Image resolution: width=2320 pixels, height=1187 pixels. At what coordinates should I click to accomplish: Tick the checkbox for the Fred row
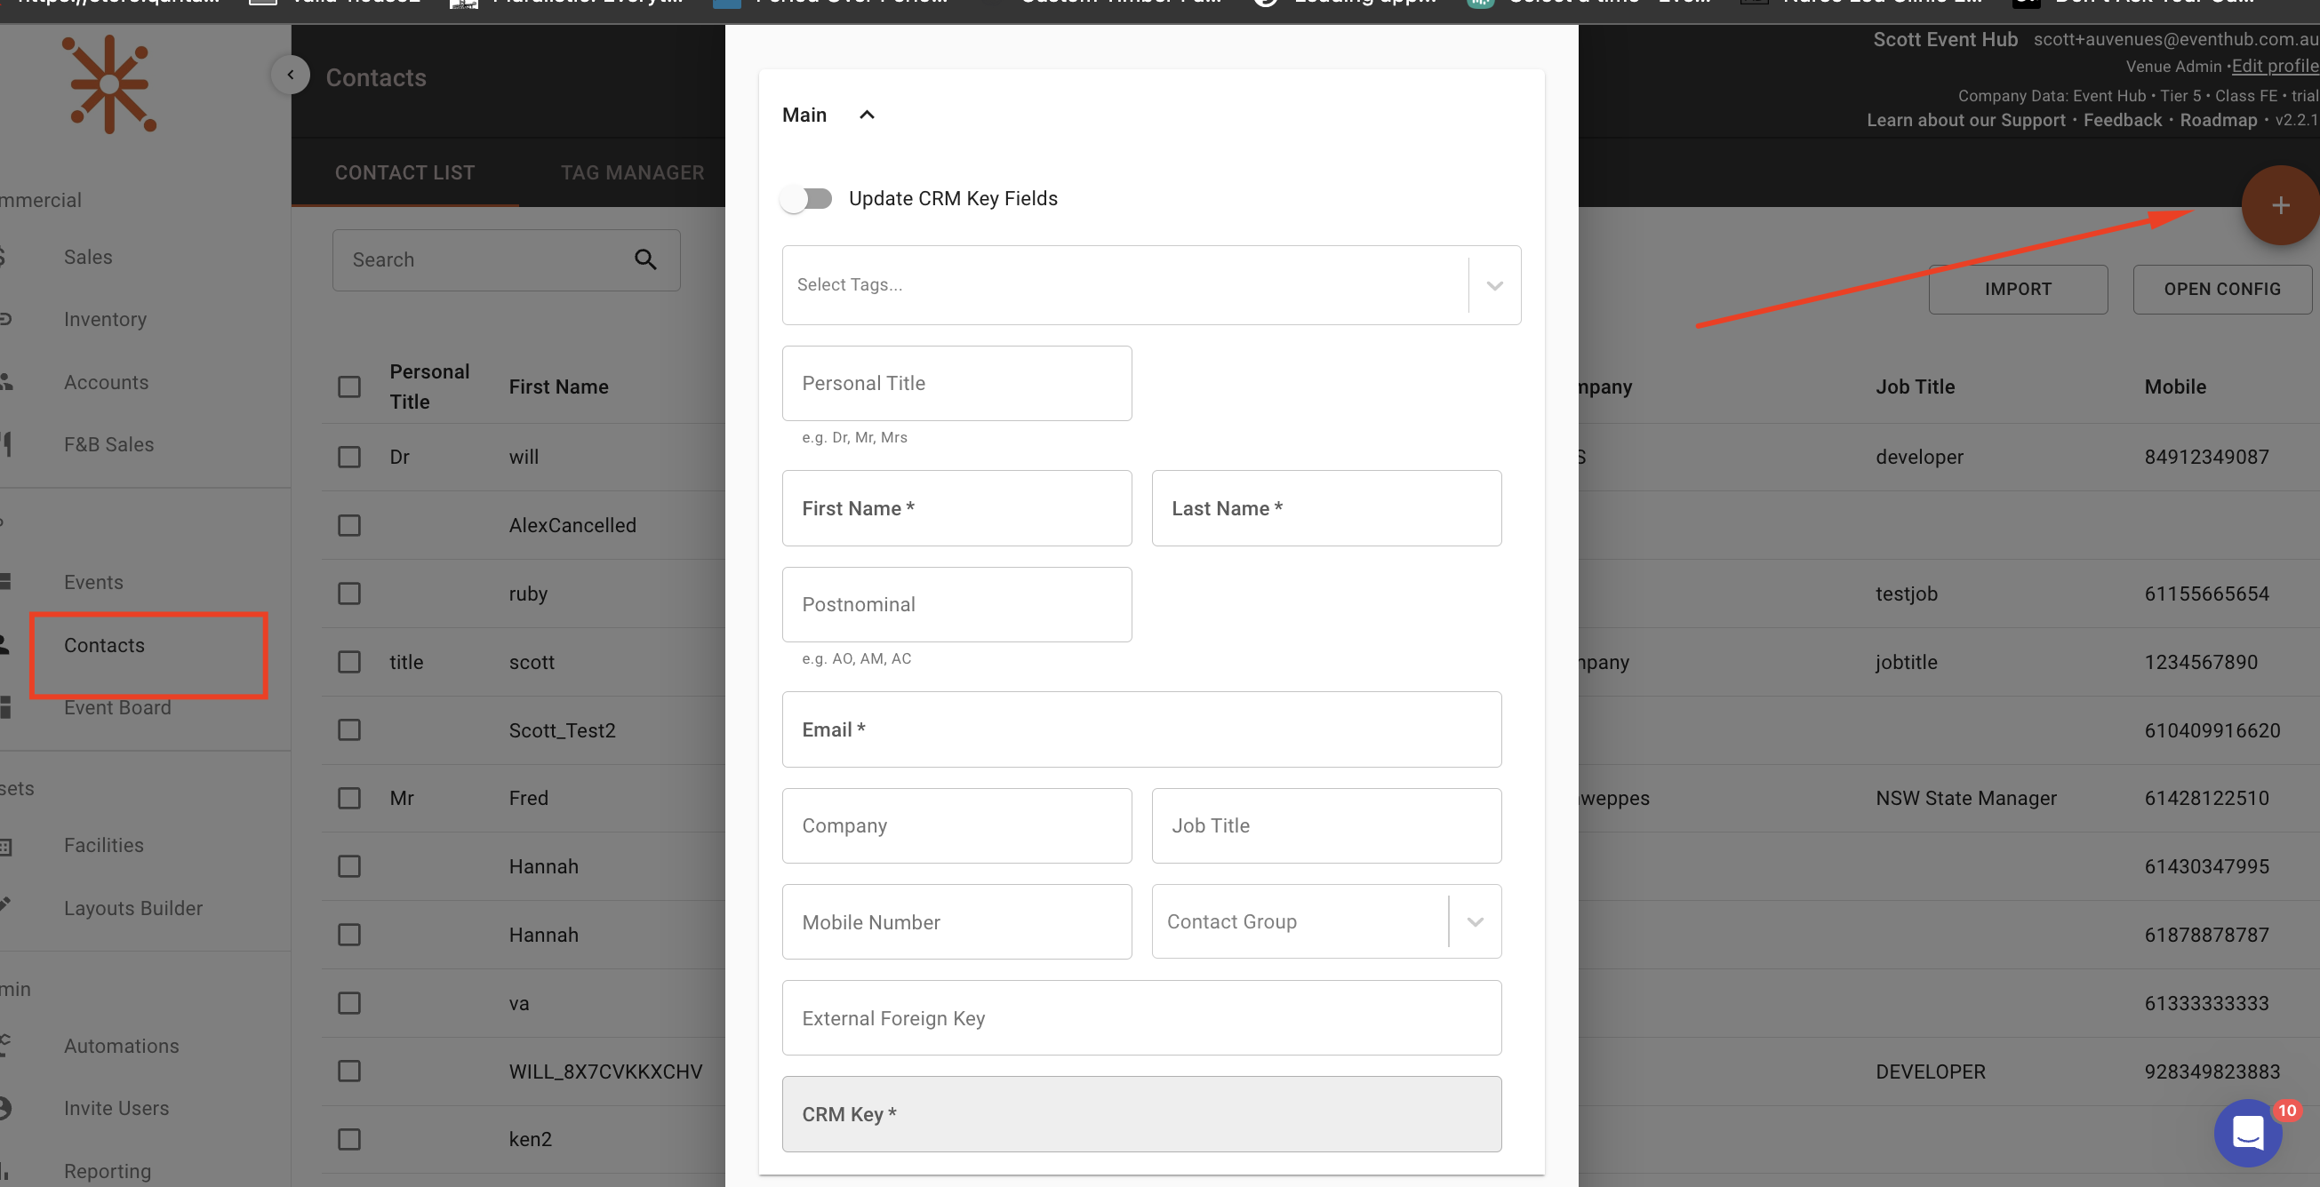pos(349,798)
